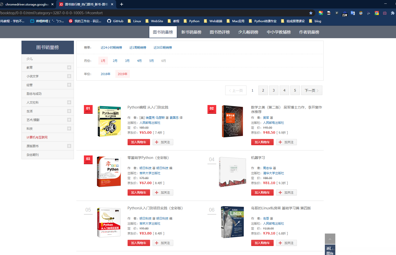Viewport: 396px width, 255px height.
Task: Open the 杂志期刊 category
Action: point(32,155)
